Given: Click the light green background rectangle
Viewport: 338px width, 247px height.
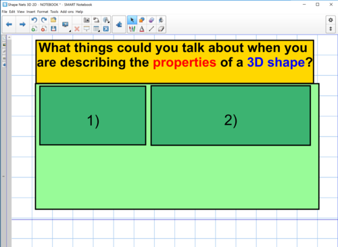Looking at the screenshot, I should pos(177,177).
